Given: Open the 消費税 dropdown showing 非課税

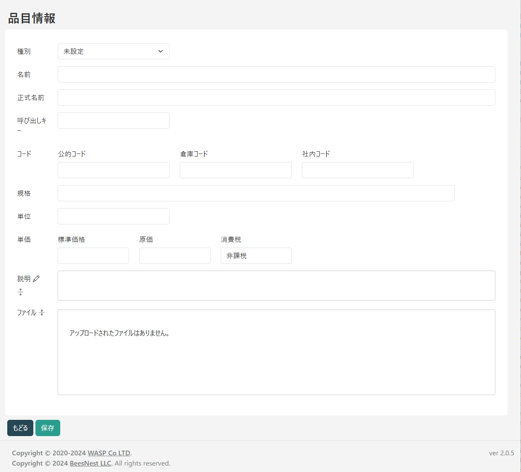Looking at the screenshot, I should pos(256,255).
